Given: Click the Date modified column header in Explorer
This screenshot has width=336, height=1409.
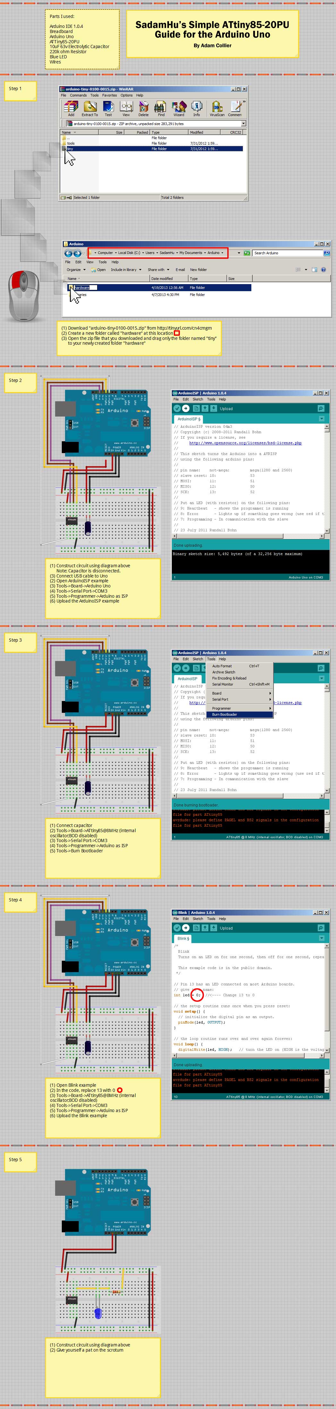Looking at the screenshot, I should pos(169,279).
